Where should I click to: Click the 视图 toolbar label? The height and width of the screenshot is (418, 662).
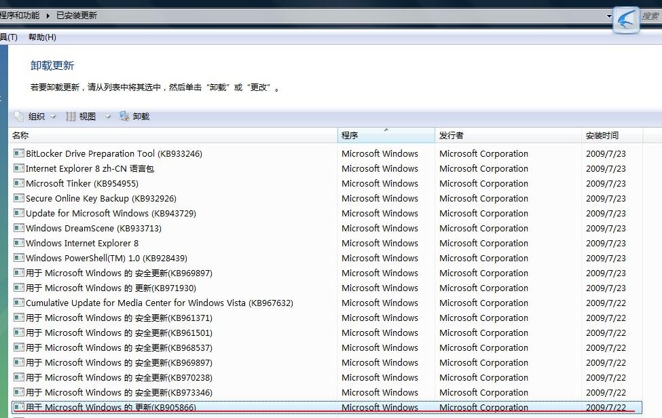coord(88,117)
